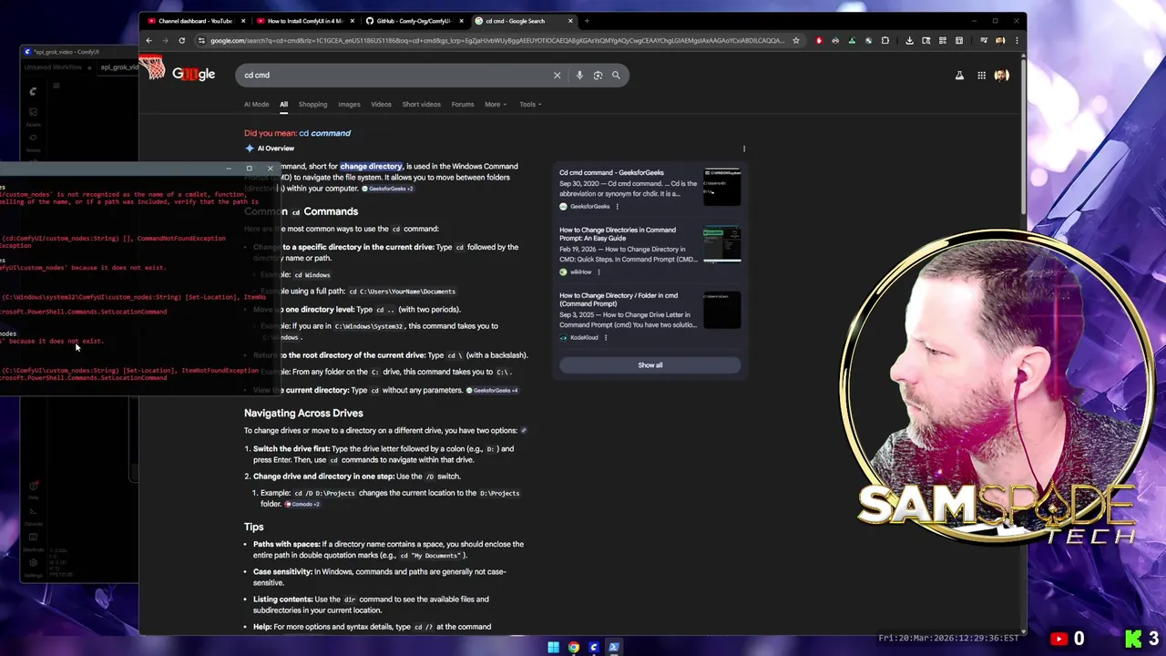Select Shopping search filter
The height and width of the screenshot is (656, 1166).
pos(312,104)
